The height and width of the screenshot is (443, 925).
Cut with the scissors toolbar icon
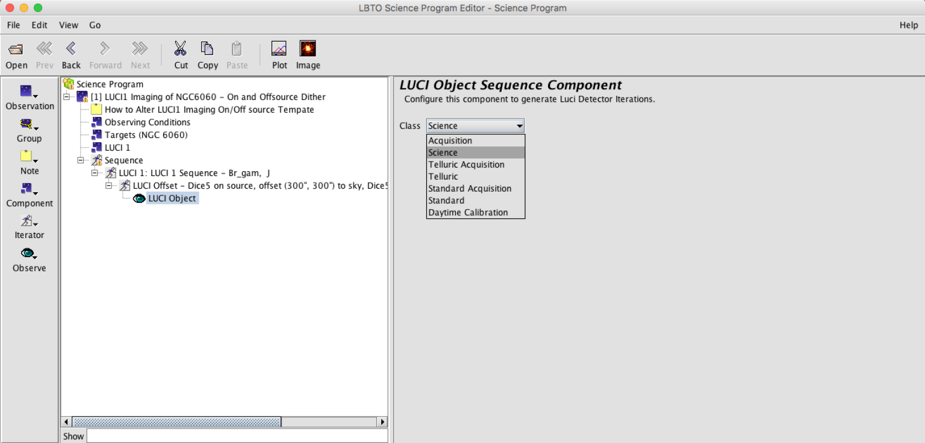181,49
